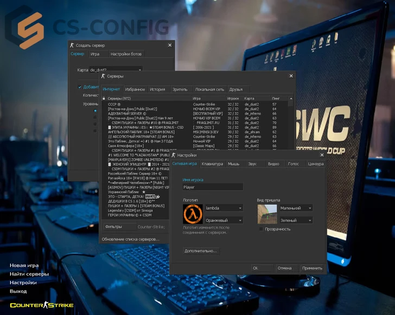Image resolution: width=395 pixels, height=315 pixels.
Task: Click the Player name input field
Action: (213, 187)
